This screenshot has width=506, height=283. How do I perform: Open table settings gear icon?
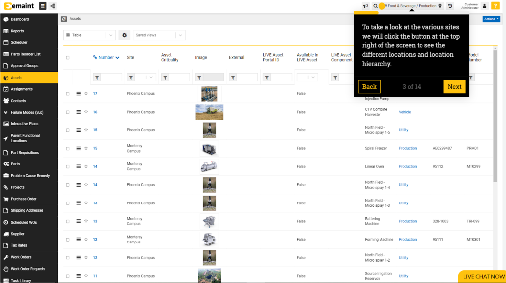[124, 35]
